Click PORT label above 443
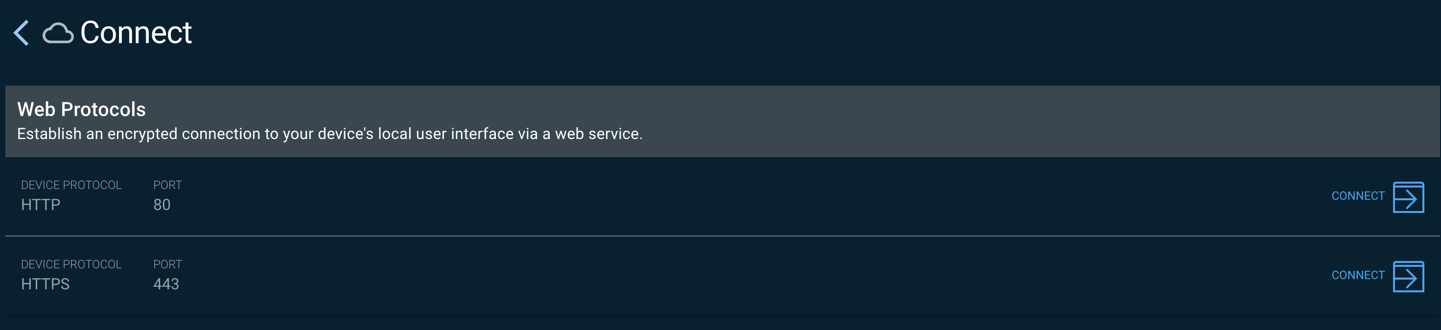 [x=167, y=264]
